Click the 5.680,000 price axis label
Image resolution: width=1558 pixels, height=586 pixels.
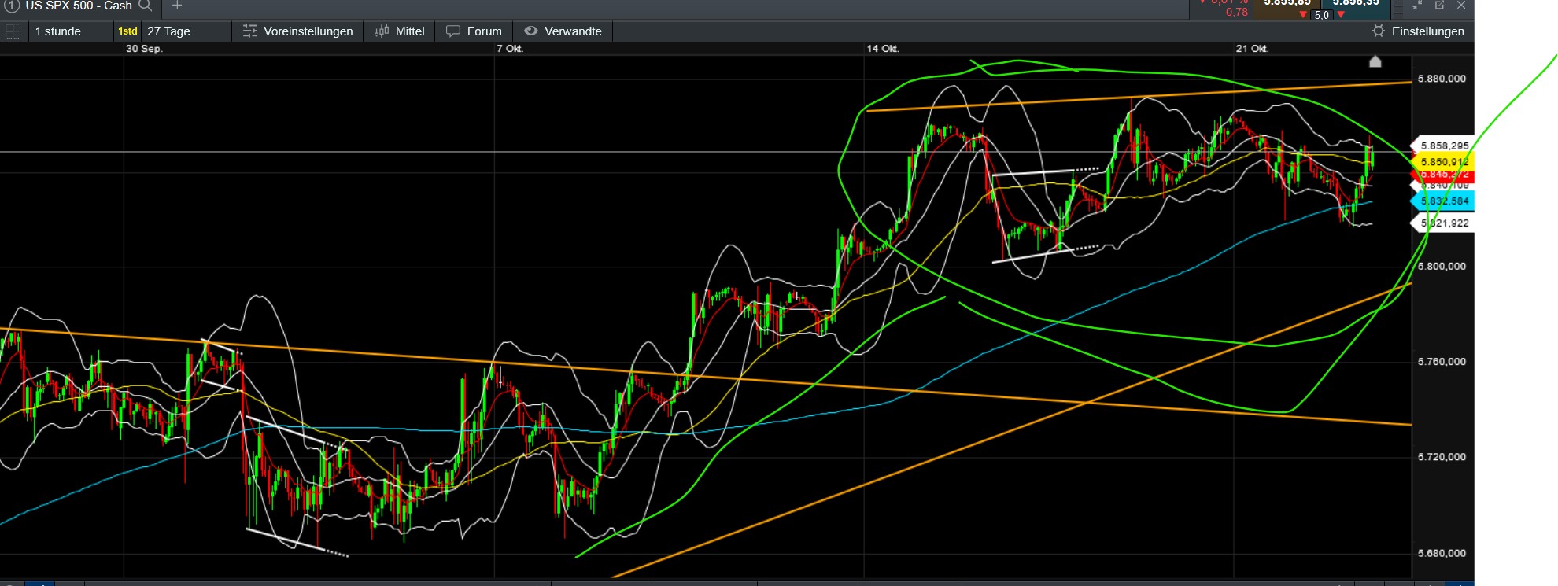[1442, 553]
